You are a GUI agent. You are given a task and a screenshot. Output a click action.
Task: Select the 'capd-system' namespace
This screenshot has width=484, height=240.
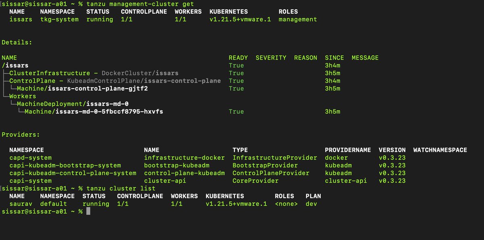pyautogui.click(x=30, y=157)
